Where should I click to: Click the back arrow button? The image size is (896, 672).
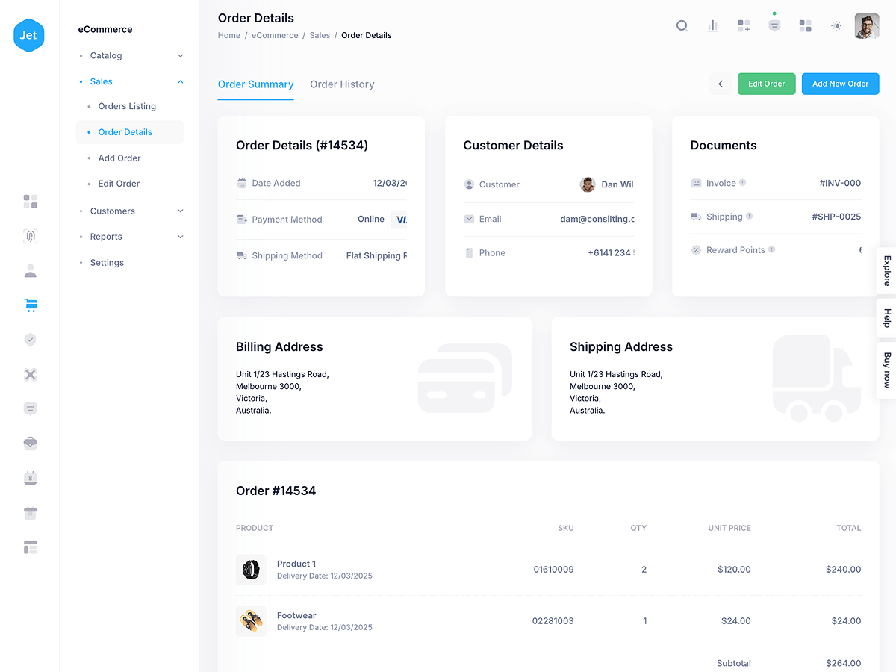click(x=721, y=84)
